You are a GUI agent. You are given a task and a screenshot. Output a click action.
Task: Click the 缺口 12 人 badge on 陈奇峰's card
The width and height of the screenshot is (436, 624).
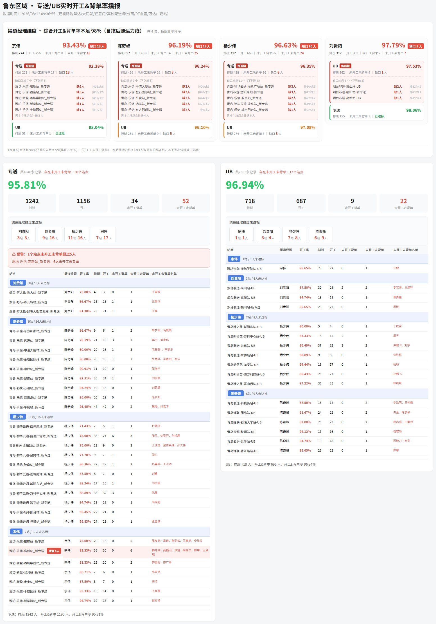coord(203,46)
